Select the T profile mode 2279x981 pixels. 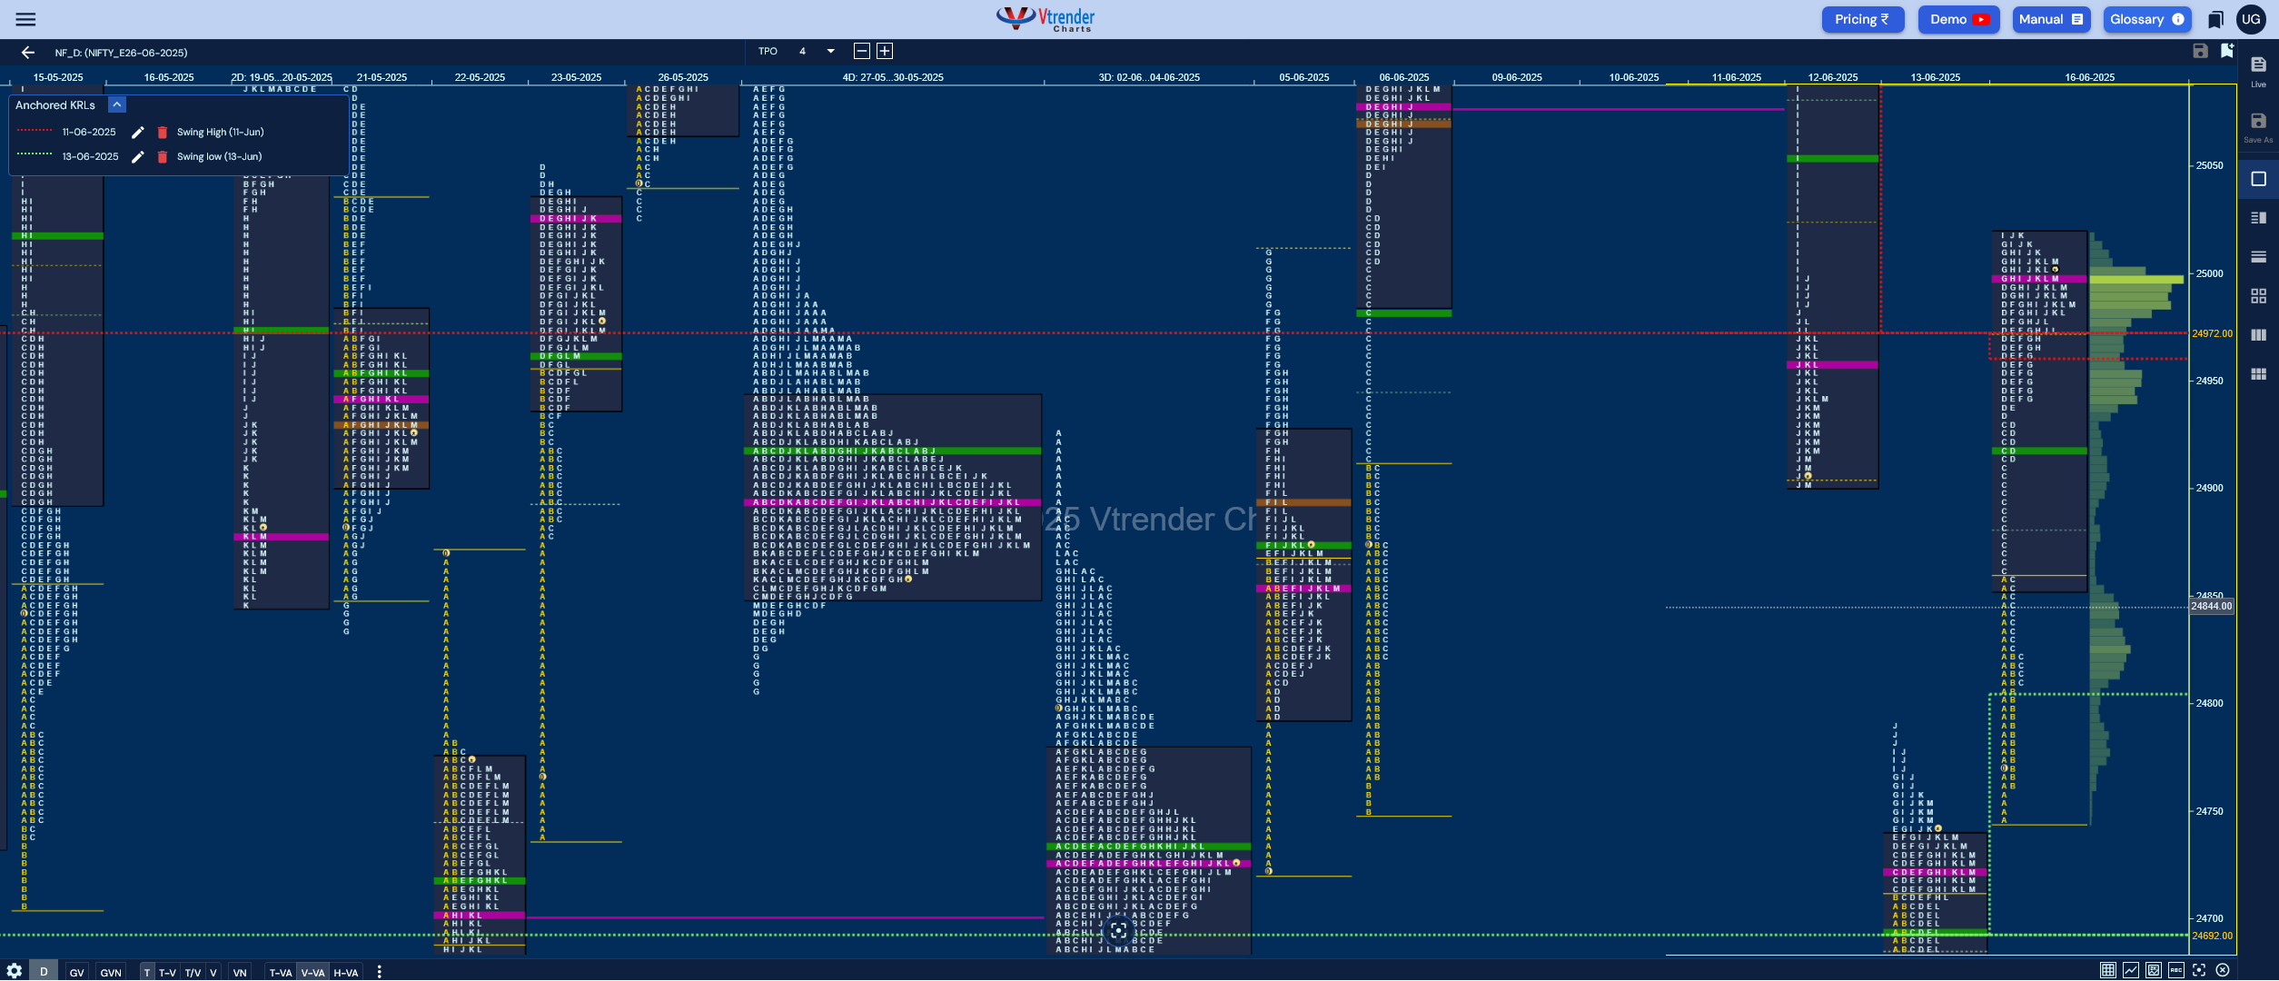tap(147, 972)
